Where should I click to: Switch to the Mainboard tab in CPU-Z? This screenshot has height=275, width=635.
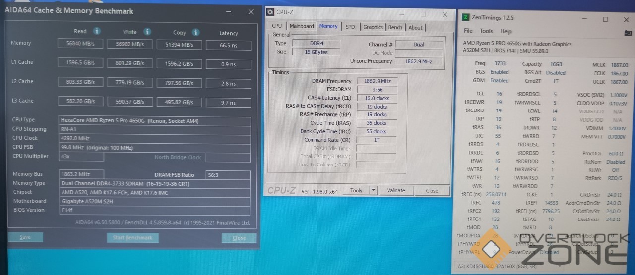pos(302,26)
